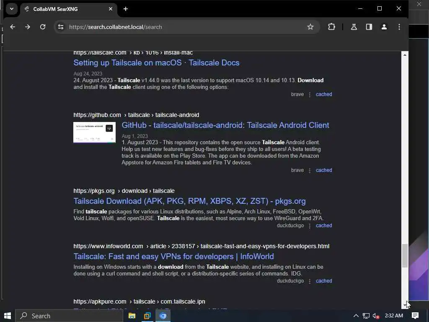Go forward to the next page
This screenshot has width=429, height=322.
click(27, 27)
